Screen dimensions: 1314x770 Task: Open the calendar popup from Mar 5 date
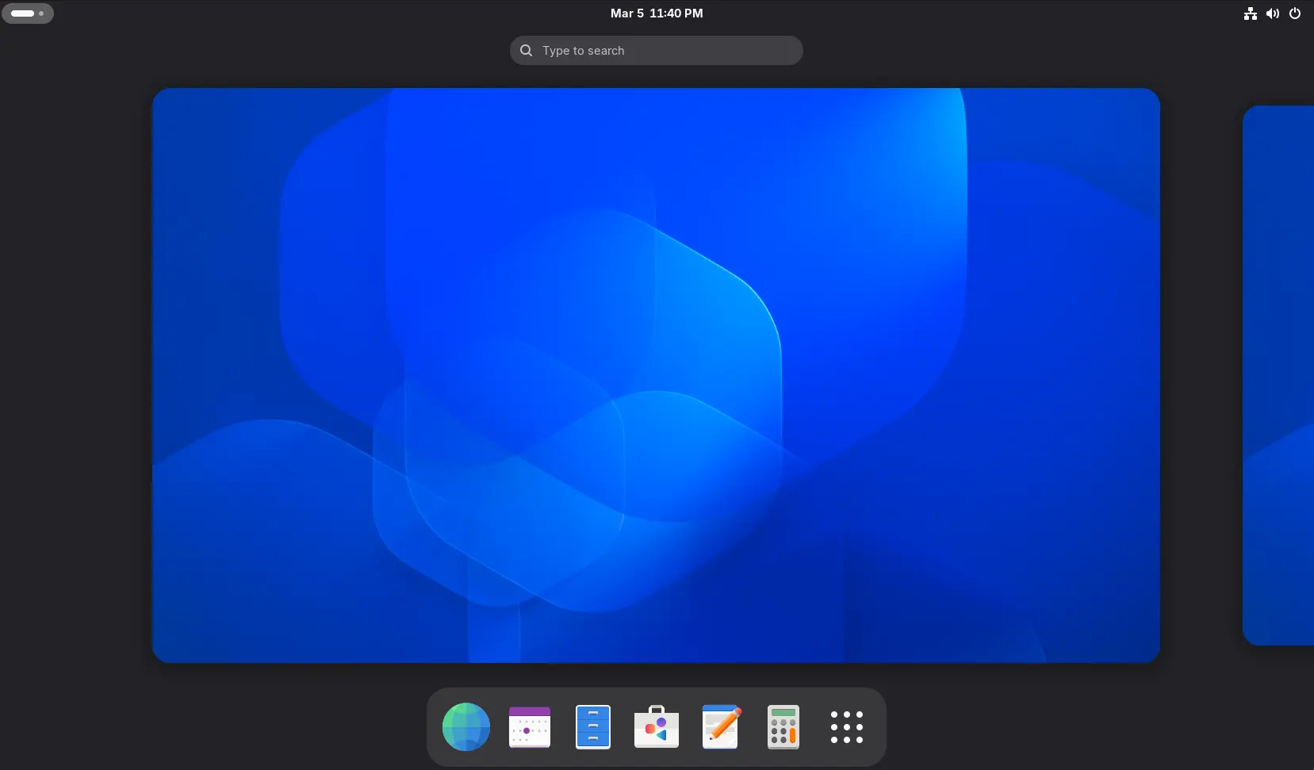pos(626,13)
